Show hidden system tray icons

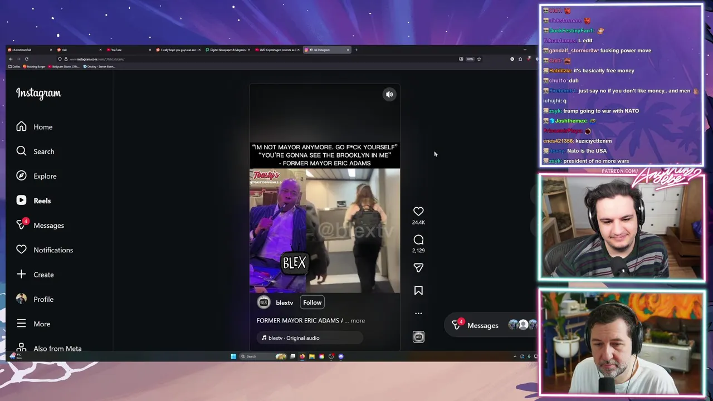(x=515, y=356)
